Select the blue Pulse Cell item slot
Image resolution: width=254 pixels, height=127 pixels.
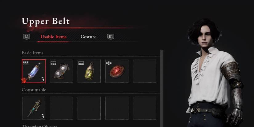(34, 71)
